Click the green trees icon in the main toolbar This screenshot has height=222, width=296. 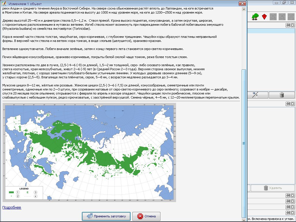255,17
